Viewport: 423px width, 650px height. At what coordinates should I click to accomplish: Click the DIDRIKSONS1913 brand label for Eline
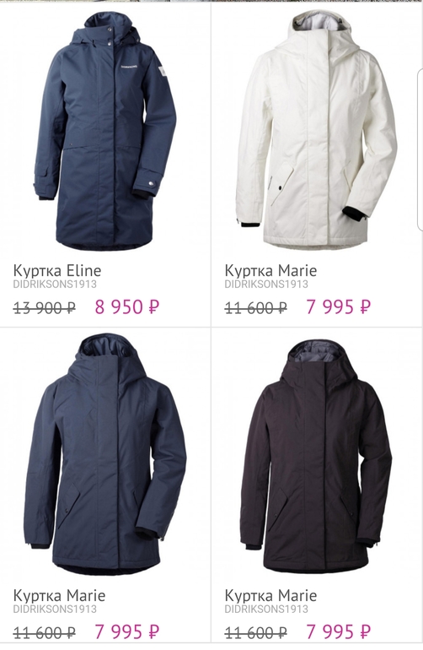55,284
